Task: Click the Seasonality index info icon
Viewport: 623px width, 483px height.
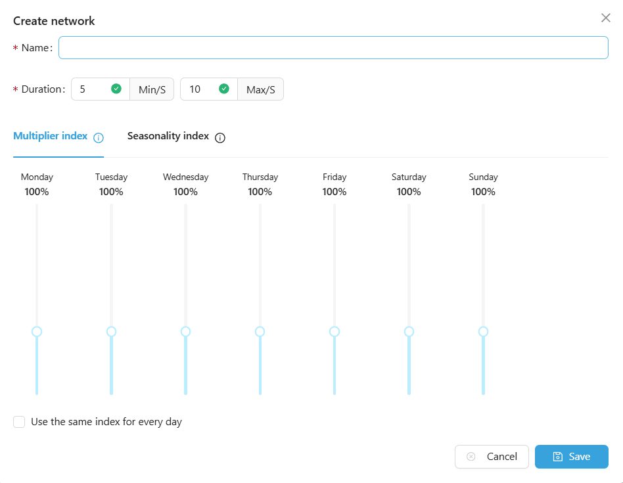Action: click(220, 137)
